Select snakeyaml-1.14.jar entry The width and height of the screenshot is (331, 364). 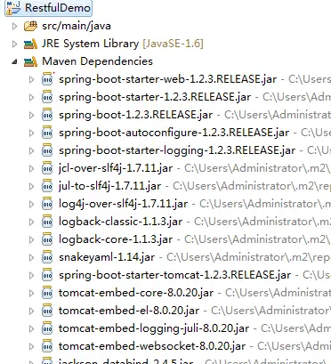pyautogui.click(x=107, y=257)
